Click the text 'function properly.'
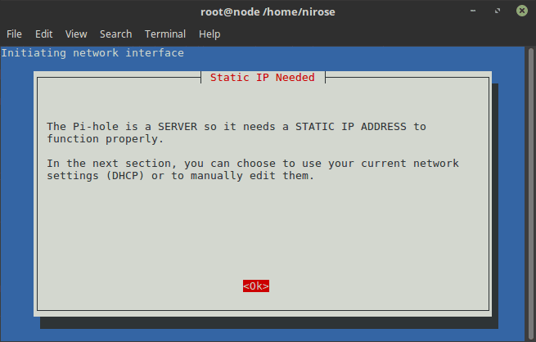This screenshot has width=536, height=342. click(x=106, y=139)
